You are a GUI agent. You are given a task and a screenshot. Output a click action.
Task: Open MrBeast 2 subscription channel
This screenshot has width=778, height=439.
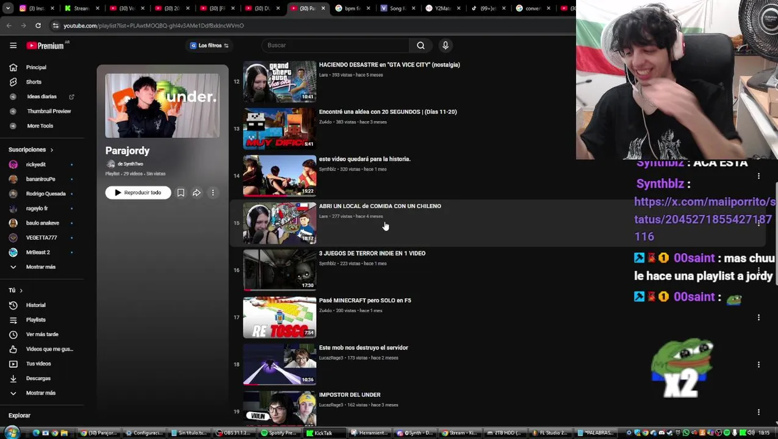(x=38, y=252)
